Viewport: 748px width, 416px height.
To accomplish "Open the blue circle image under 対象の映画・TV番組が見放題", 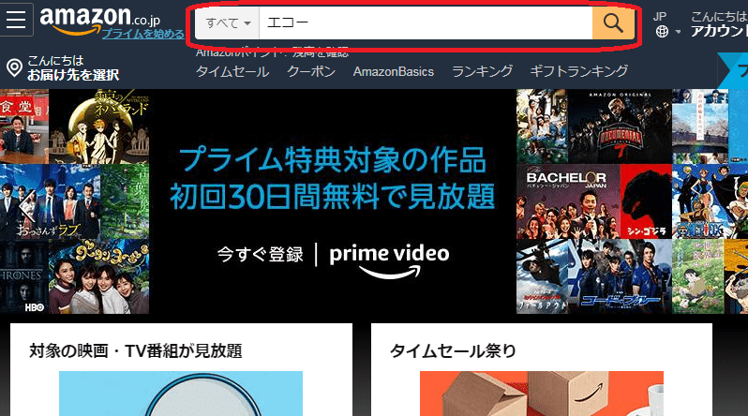I will [181, 394].
